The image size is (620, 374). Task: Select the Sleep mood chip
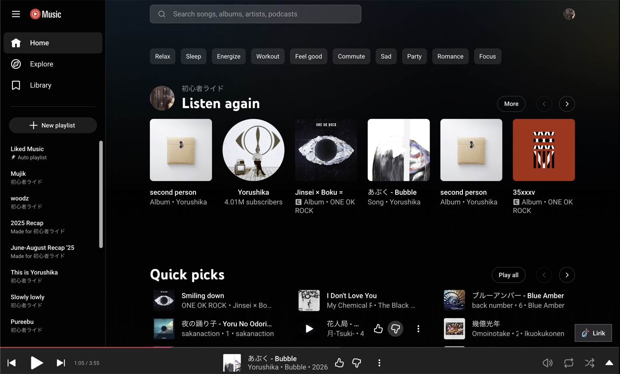[x=194, y=56]
